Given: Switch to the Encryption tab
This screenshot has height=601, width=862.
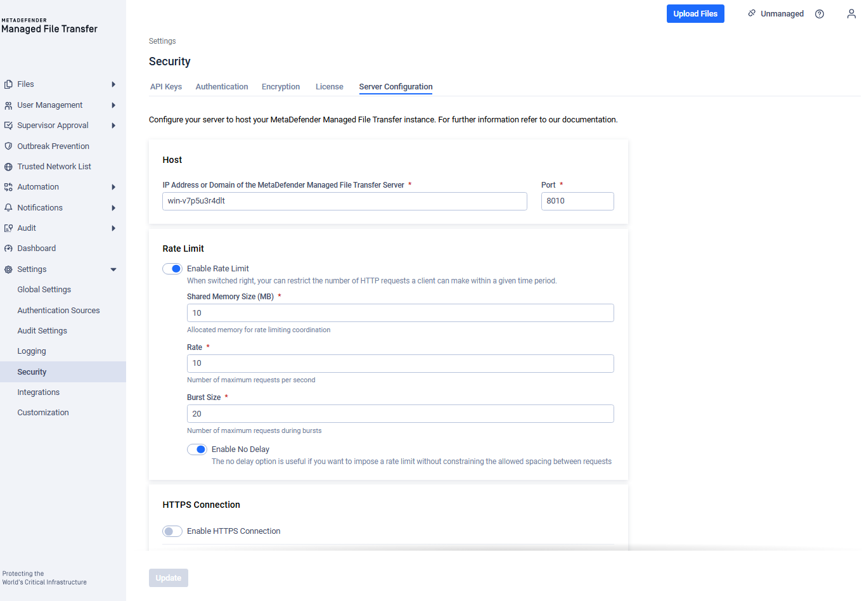Looking at the screenshot, I should 281,87.
